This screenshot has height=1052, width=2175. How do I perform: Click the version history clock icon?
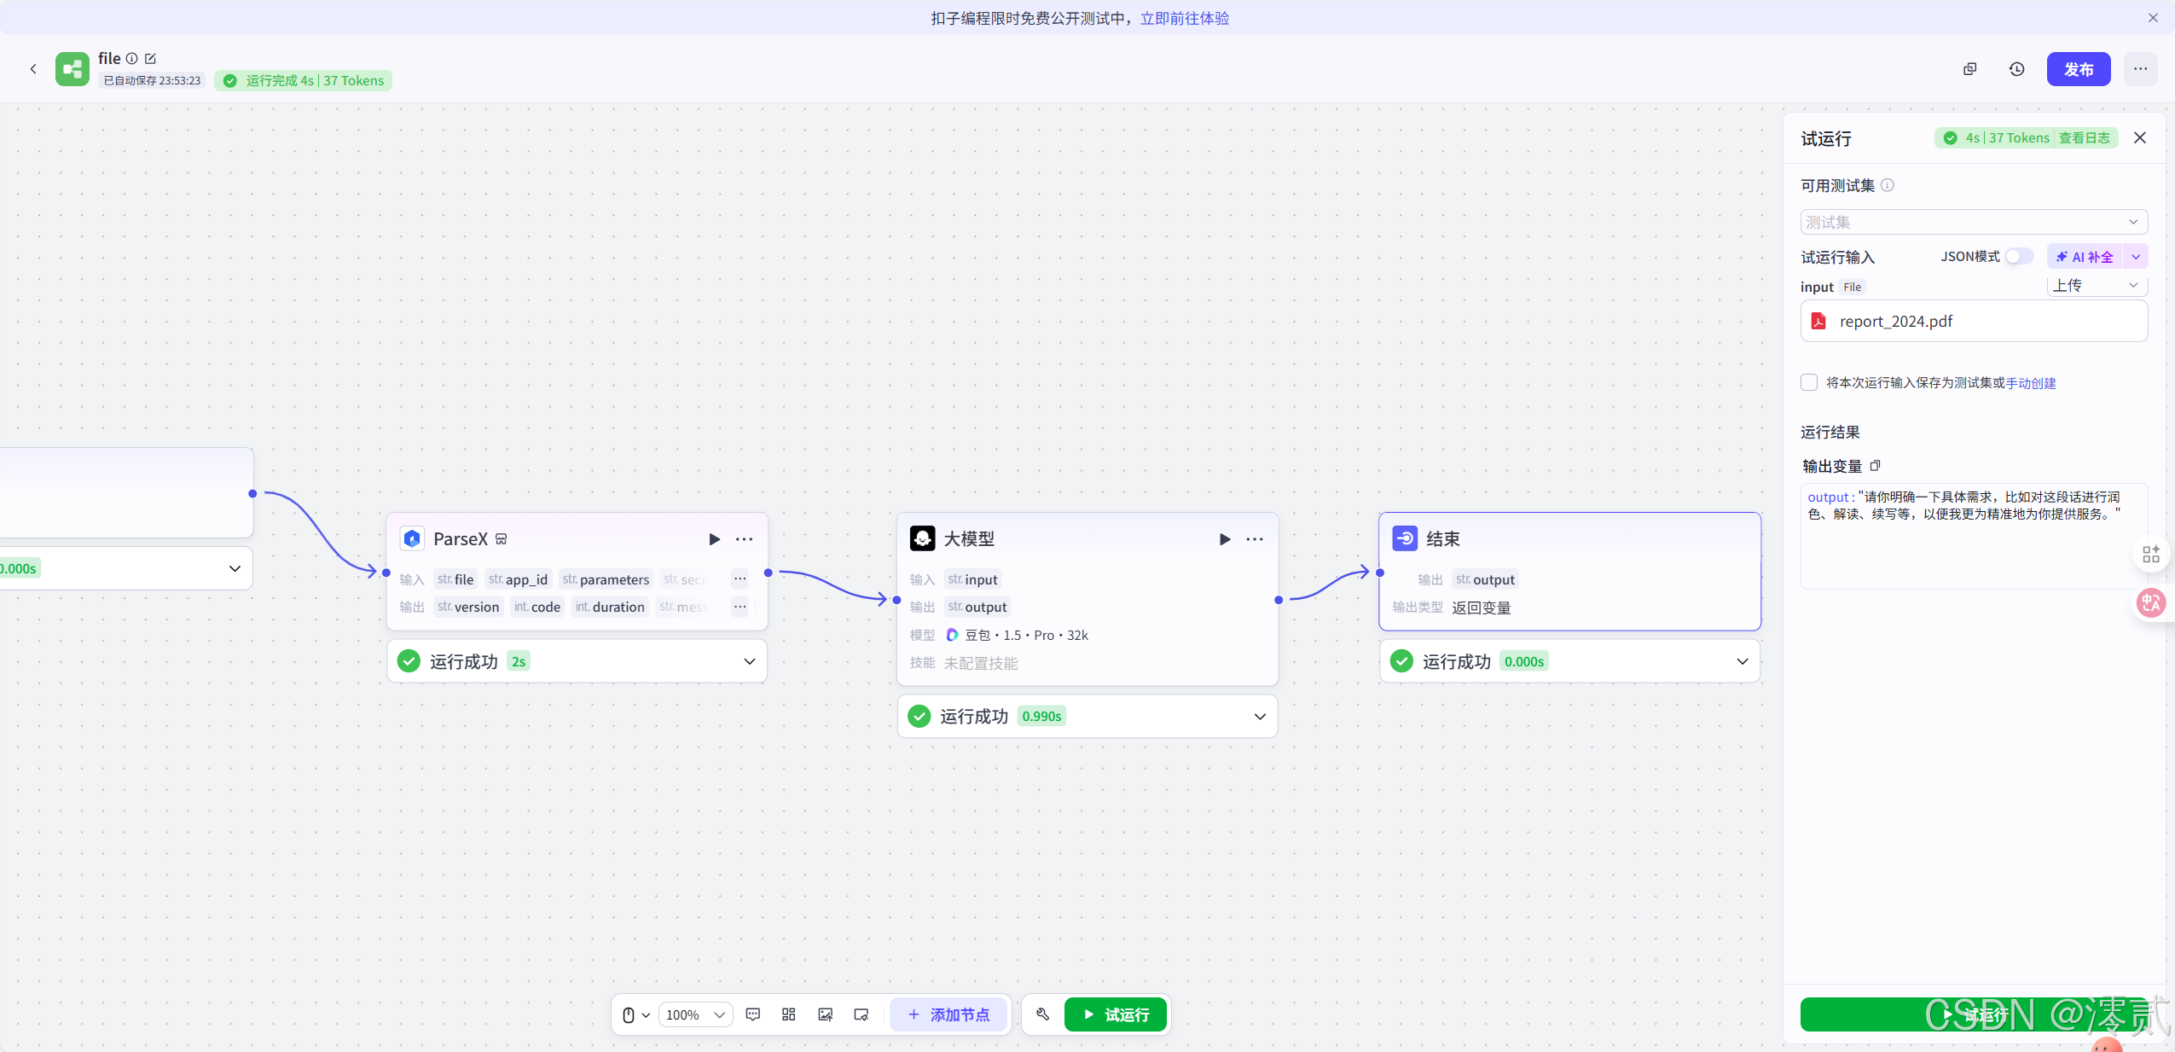(2016, 69)
